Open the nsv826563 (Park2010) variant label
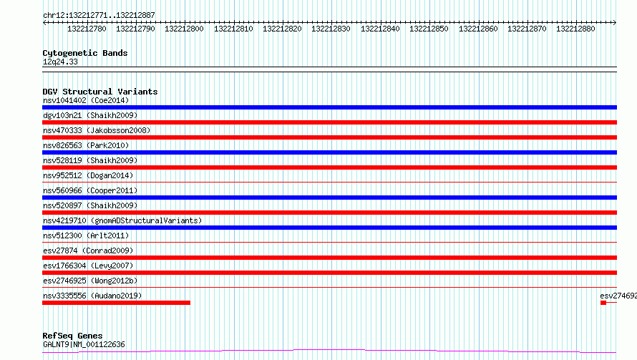The width and height of the screenshot is (637, 360). [x=86, y=145]
